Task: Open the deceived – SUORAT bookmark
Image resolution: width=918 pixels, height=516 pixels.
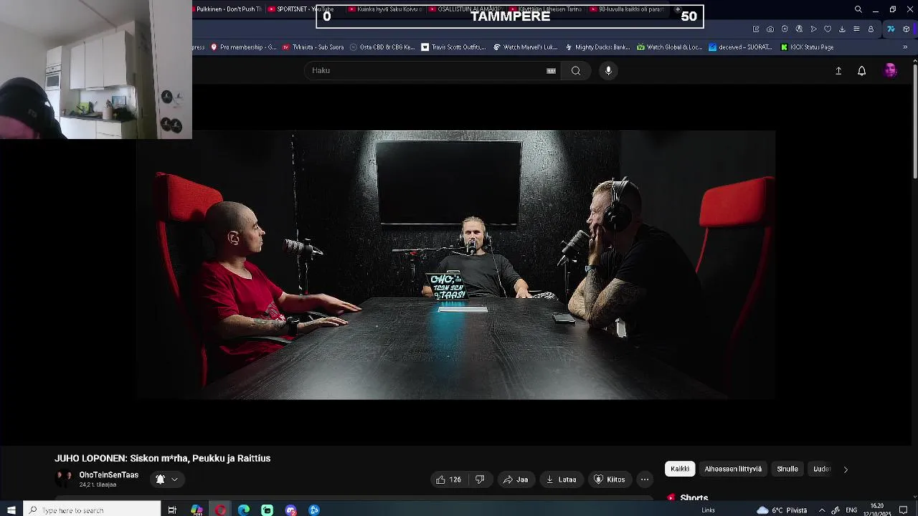Action: [x=740, y=47]
